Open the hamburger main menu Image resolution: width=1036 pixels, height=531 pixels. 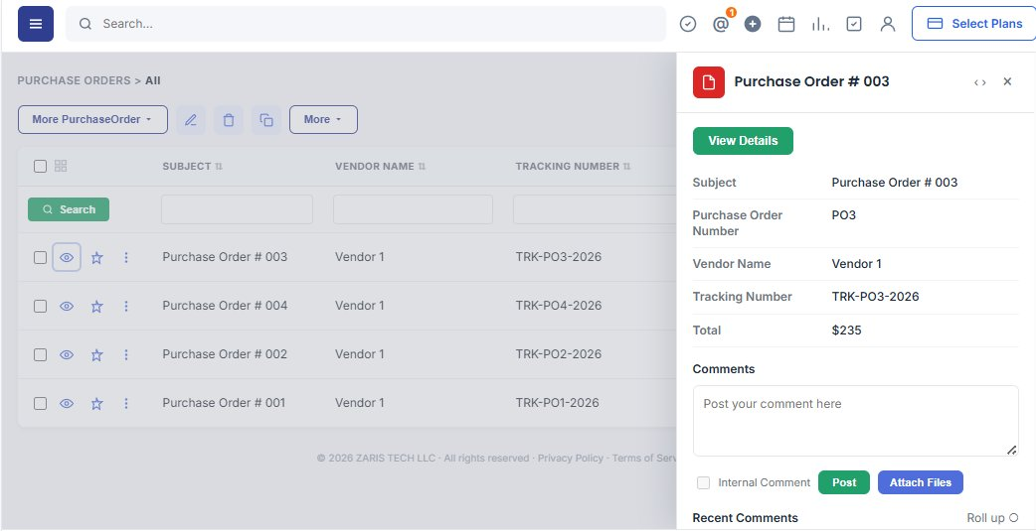tap(36, 24)
